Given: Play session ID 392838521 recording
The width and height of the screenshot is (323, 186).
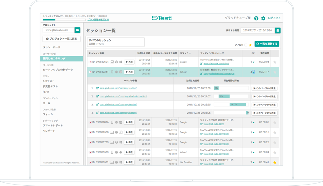Looking at the screenshot, I should tap(129, 162).
